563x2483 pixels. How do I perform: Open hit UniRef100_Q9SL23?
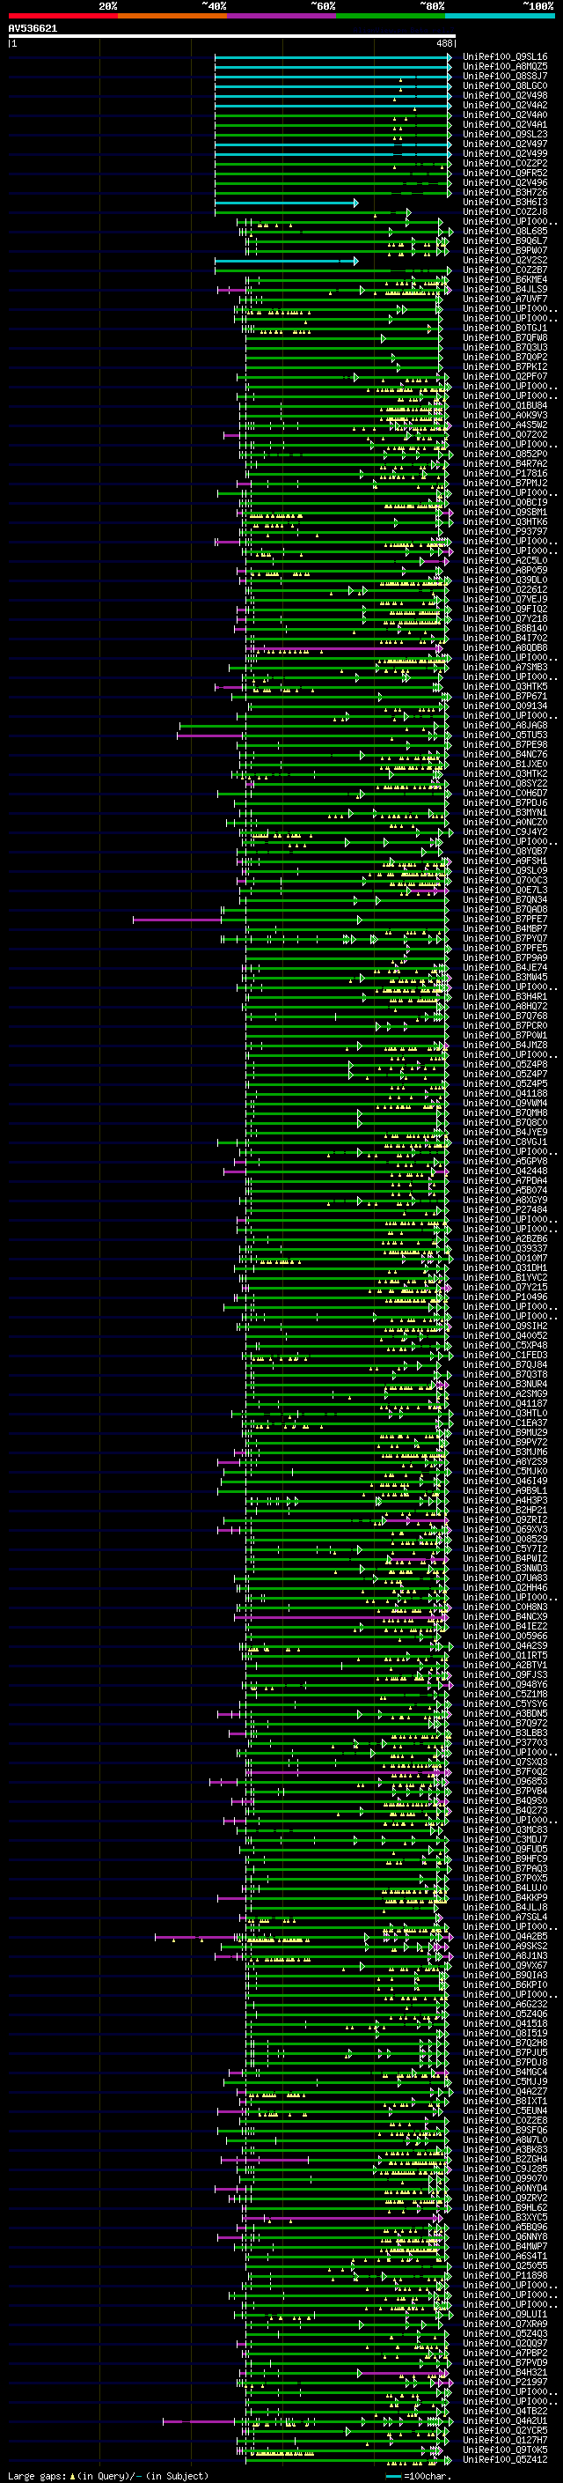[504, 134]
